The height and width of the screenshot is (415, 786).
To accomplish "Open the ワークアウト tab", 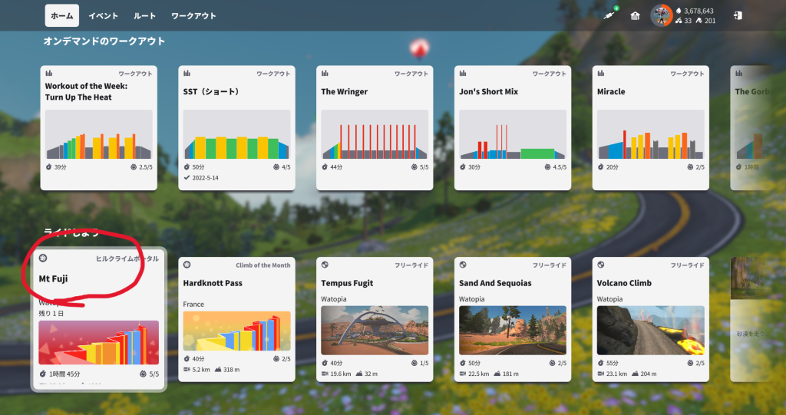I will pyautogui.click(x=193, y=15).
